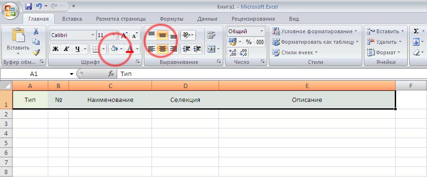Open Условное форматирование menu

point(315,31)
